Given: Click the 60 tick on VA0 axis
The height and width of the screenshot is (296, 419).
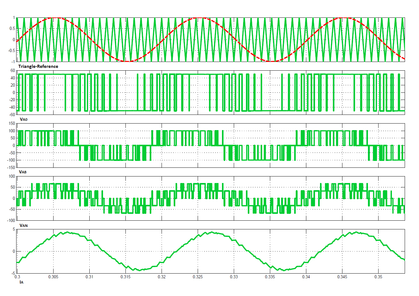Looking at the screenshot, I should (x=13, y=71).
